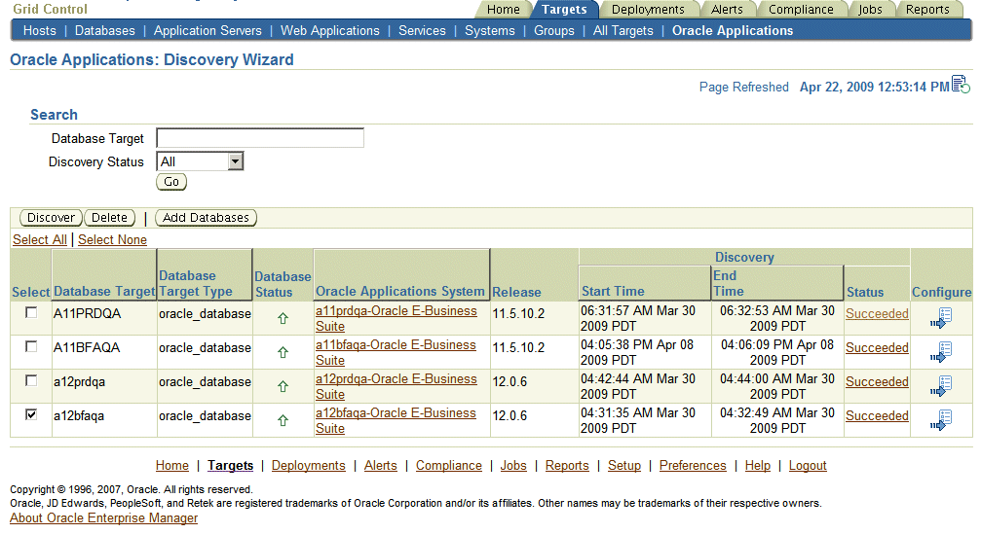Click database status arrow for A11PRDQA
The height and width of the screenshot is (534, 981).
[x=283, y=318]
